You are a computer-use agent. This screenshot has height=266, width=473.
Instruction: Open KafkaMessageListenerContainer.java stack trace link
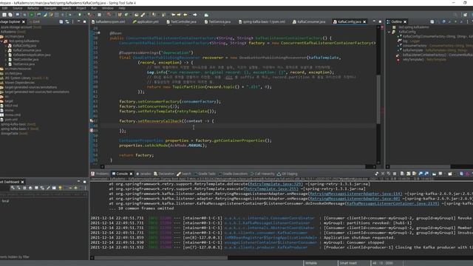(x=392, y=204)
